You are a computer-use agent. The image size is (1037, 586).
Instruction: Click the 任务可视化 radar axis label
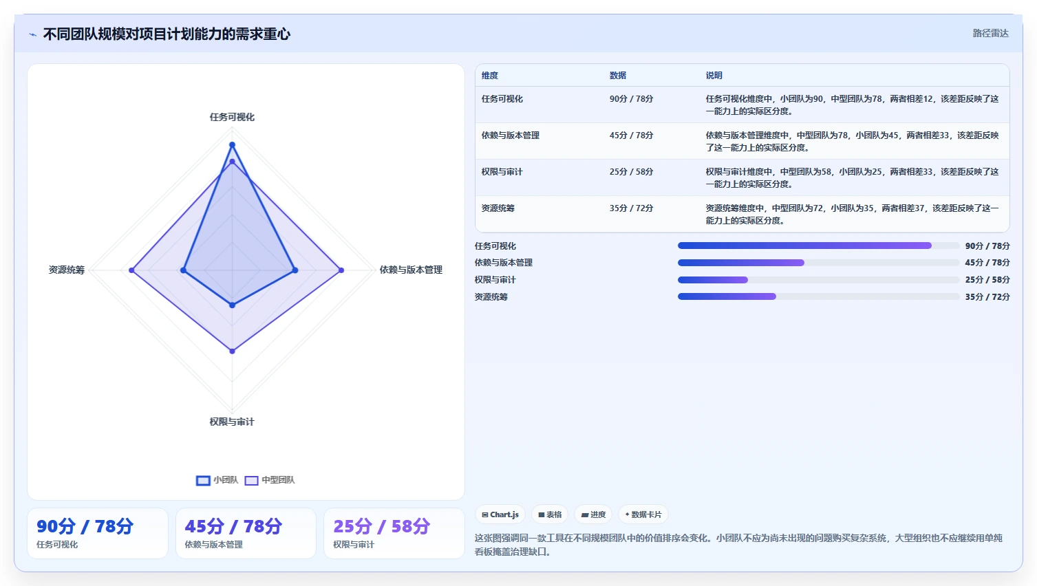coord(232,117)
